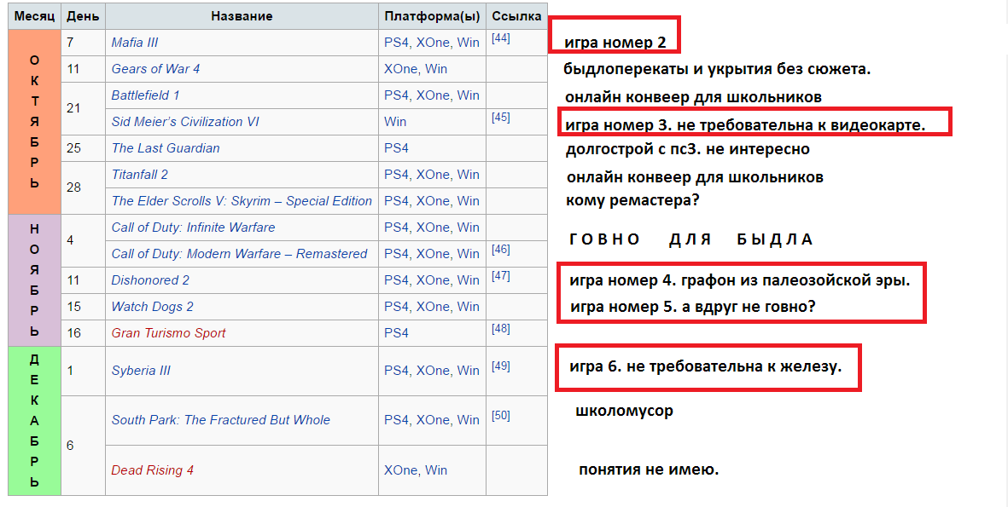Click PS4 platform link in Mafia III row
The width and height of the screenshot is (1008, 507).
[396, 43]
